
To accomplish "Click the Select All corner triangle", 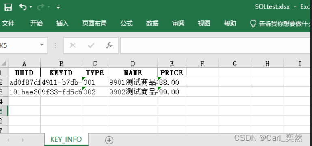I will (x=4, y=63).
